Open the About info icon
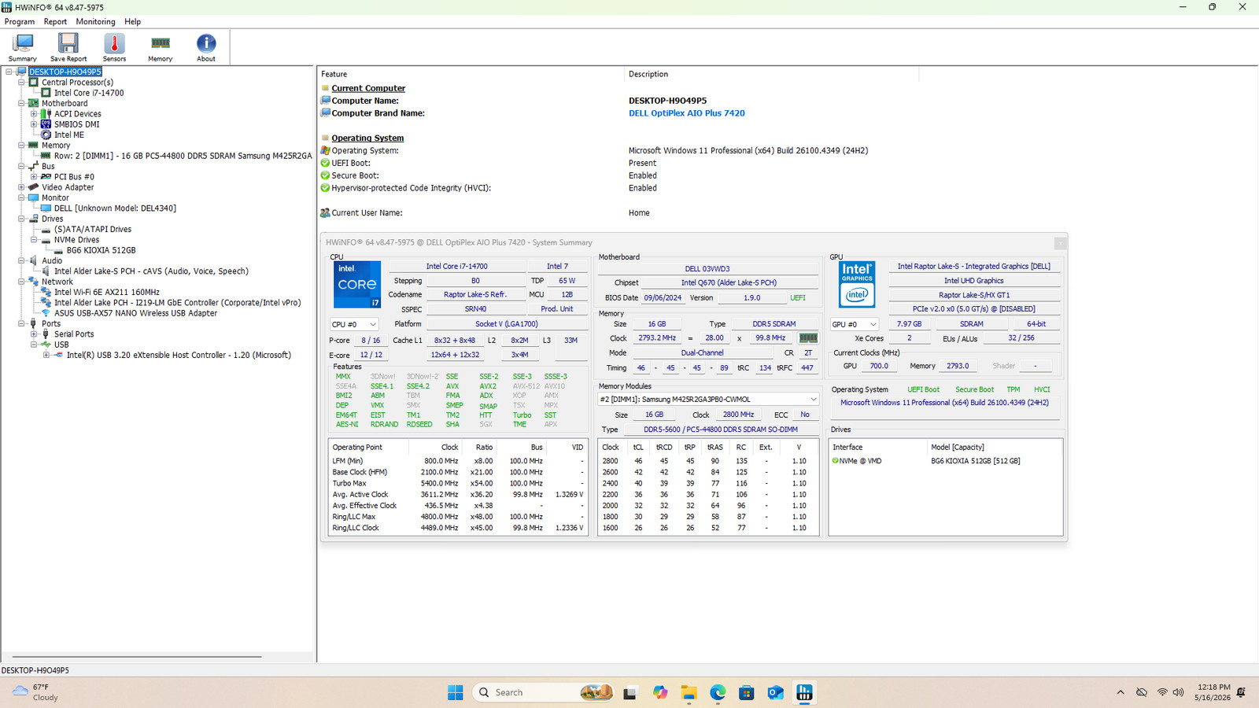This screenshot has width=1259, height=708. tap(206, 47)
